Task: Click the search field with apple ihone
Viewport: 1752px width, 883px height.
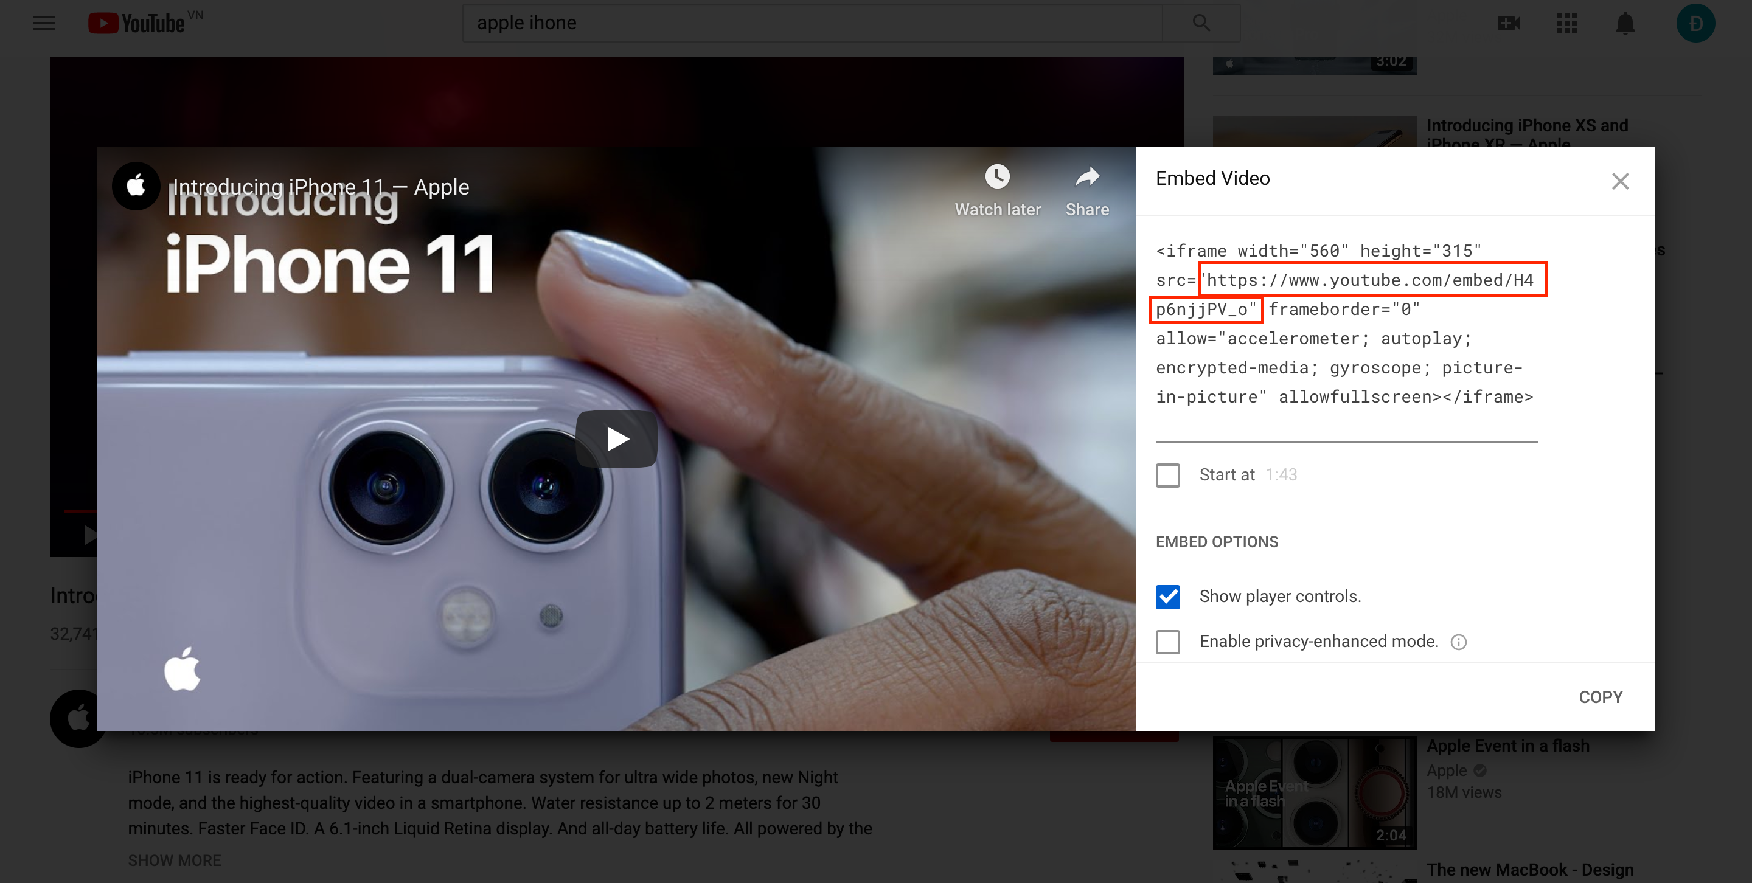Action: (x=812, y=23)
